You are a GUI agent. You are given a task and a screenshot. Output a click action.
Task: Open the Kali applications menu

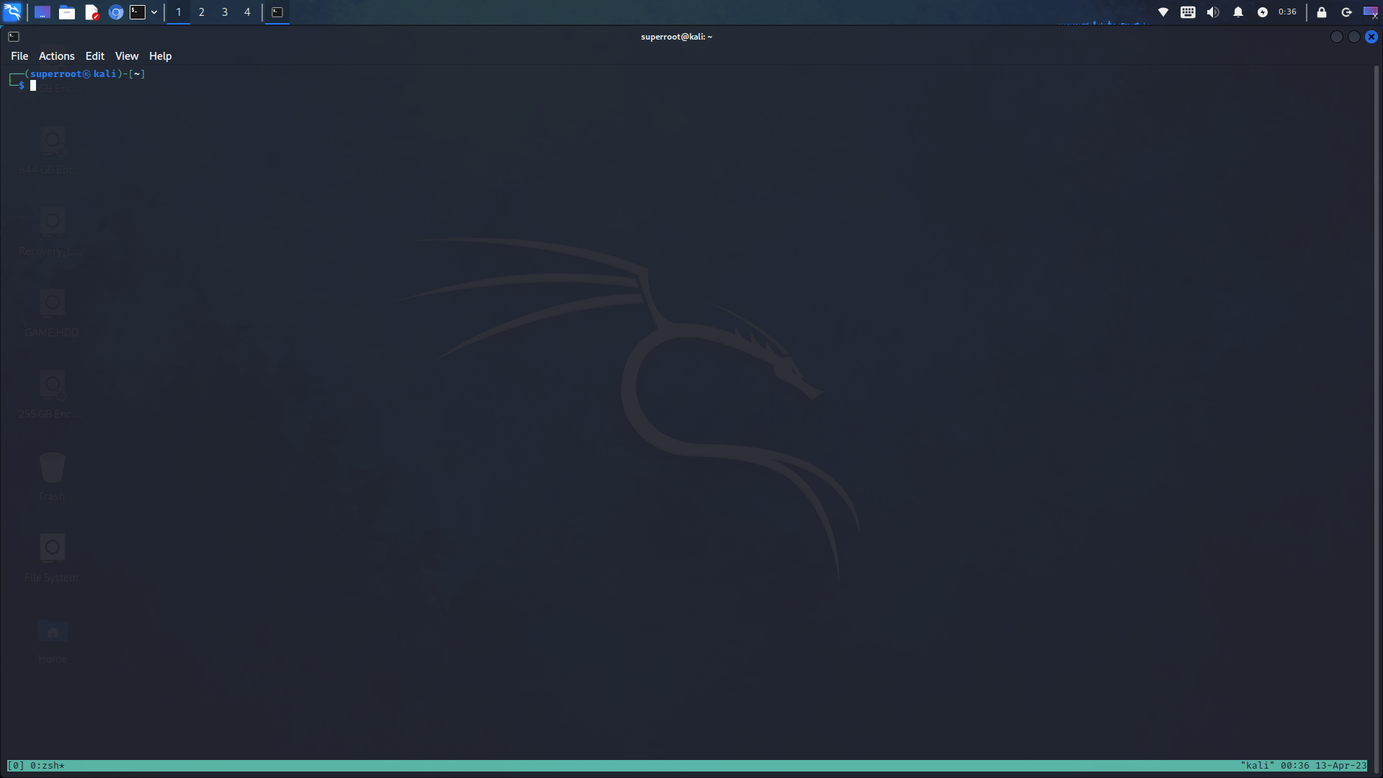tap(12, 12)
